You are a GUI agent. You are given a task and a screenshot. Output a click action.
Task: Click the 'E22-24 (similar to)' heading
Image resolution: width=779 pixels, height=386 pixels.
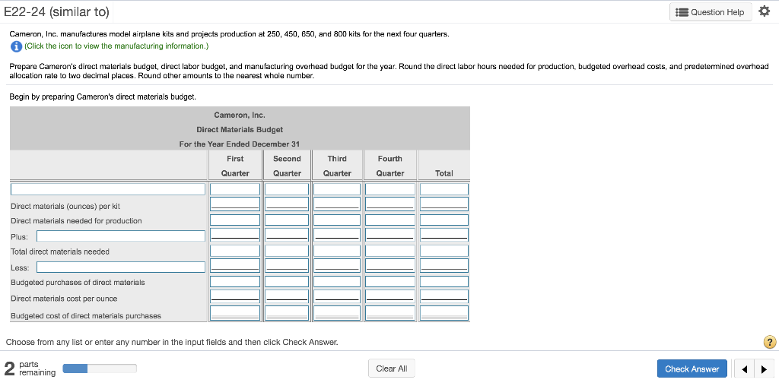coord(56,12)
